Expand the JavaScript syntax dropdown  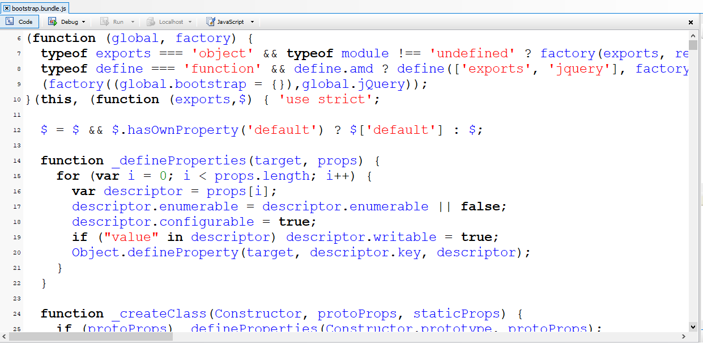click(x=252, y=22)
